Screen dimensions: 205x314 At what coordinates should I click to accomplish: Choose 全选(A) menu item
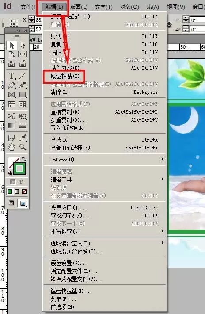(x=105, y=140)
